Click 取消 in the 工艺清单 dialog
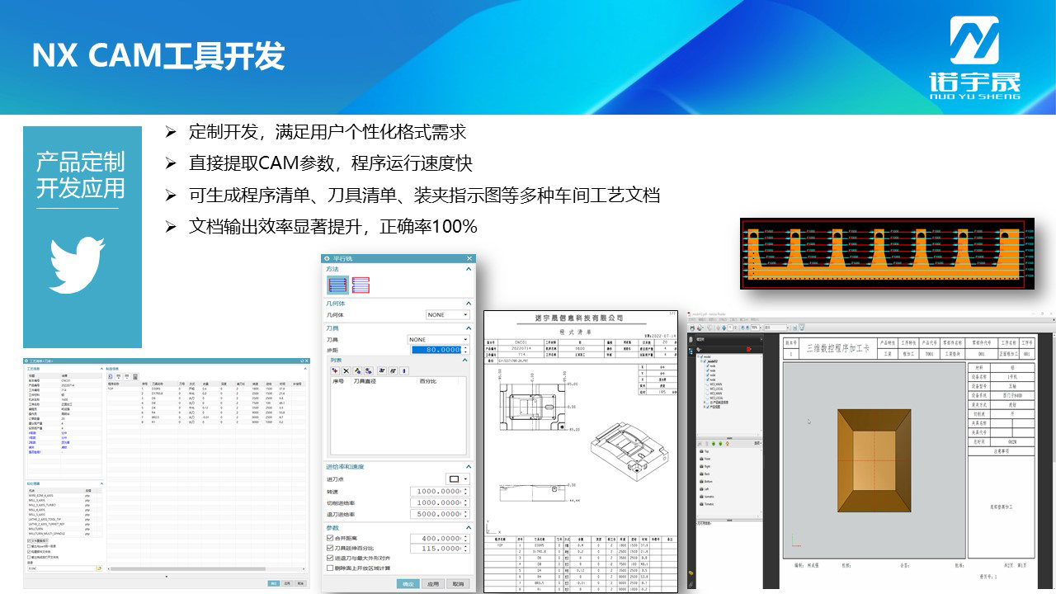1056x594 pixels. click(x=300, y=583)
